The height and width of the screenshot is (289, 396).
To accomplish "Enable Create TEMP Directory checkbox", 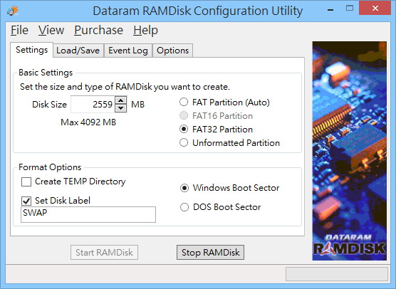I will tap(73, 182).
